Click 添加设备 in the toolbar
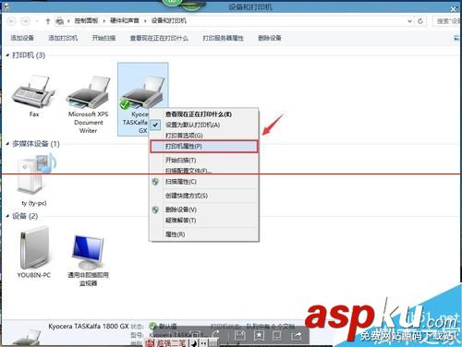Image resolution: width=462 pixels, height=347 pixels. (x=22, y=38)
